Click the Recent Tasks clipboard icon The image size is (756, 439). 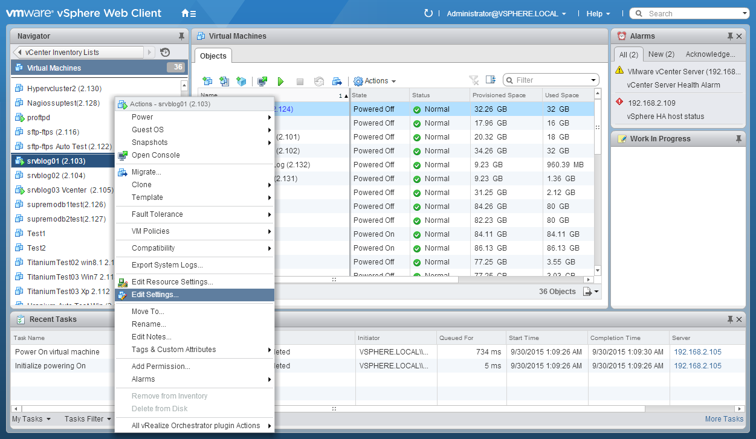click(20, 319)
